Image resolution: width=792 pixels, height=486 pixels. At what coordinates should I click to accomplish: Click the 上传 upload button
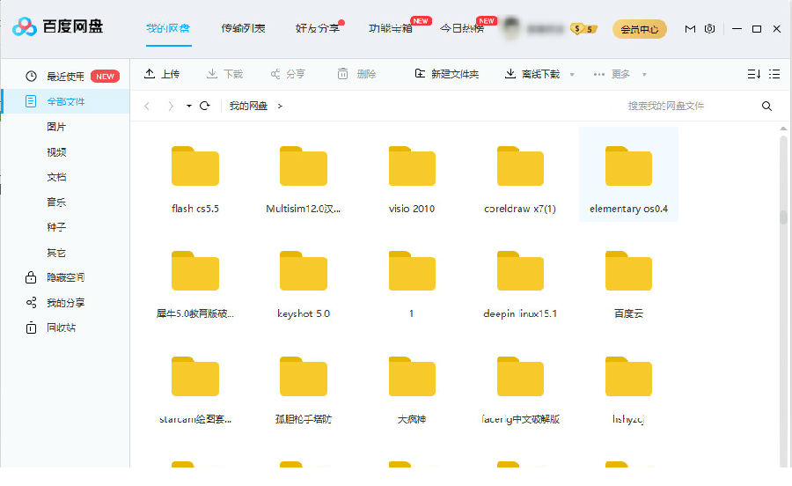[x=162, y=74]
